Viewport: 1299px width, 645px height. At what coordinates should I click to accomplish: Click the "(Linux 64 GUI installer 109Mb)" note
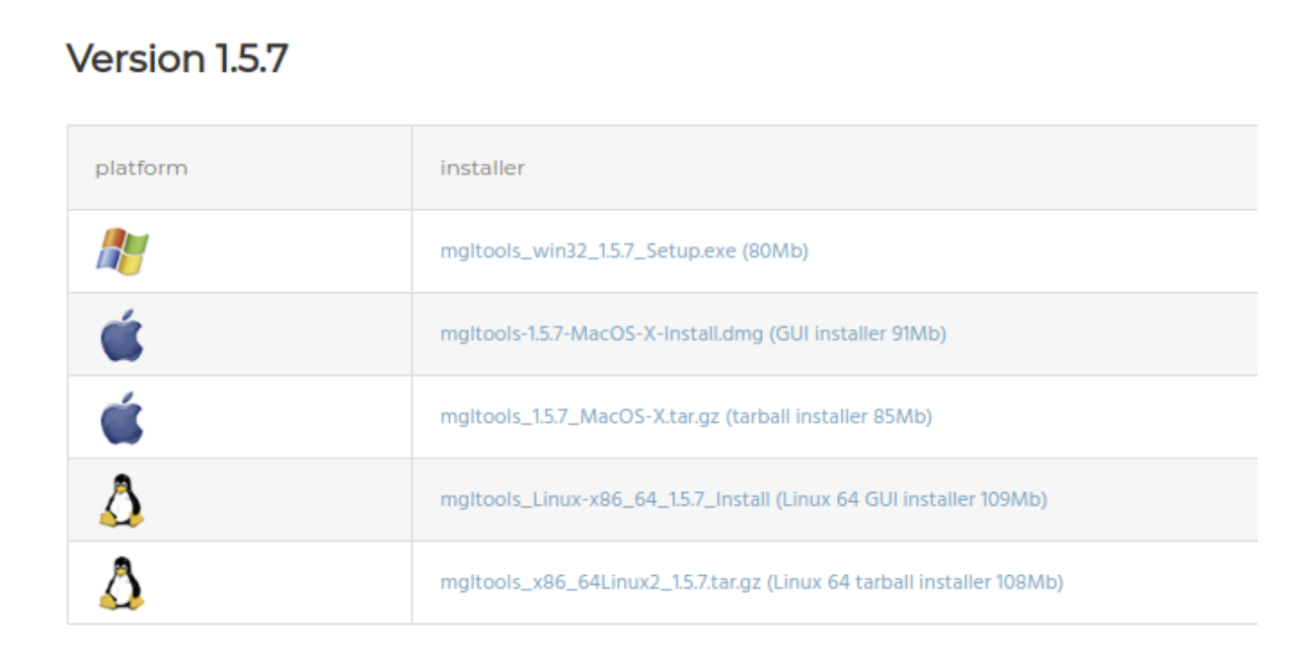[911, 500]
